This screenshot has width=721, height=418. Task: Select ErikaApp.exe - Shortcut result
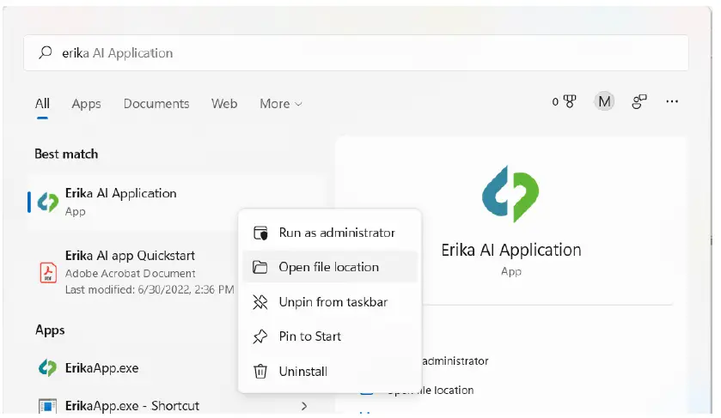(x=132, y=406)
